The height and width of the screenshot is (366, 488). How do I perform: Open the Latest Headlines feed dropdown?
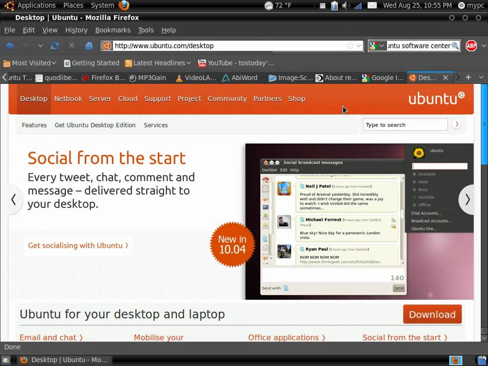158,63
